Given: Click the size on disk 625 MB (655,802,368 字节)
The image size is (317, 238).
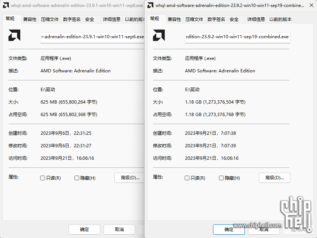Looking at the screenshot, I should tap(69, 115).
